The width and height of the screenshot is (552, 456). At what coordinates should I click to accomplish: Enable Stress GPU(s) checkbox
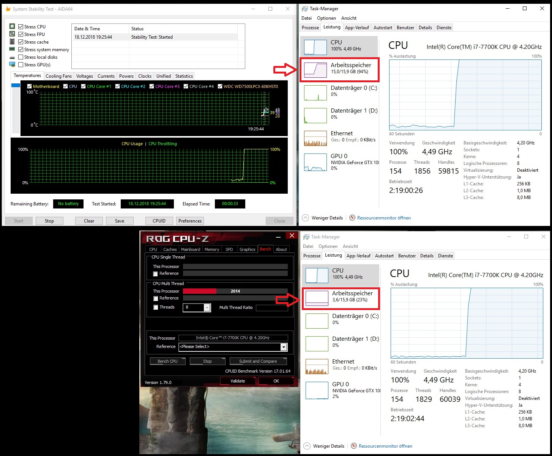point(21,64)
